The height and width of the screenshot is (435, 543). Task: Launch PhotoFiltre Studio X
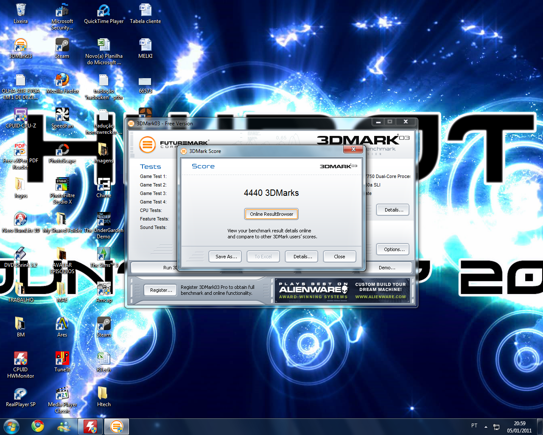(62, 191)
